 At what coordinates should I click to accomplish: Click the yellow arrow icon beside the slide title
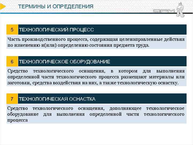(x=3, y=6)
